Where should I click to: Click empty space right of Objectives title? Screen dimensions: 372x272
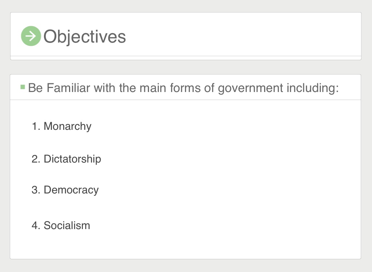click(x=242, y=36)
